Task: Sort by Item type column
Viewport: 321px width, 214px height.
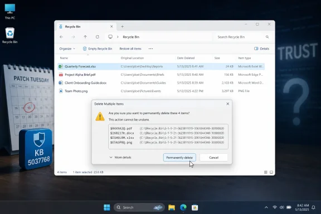Action: 245,58
